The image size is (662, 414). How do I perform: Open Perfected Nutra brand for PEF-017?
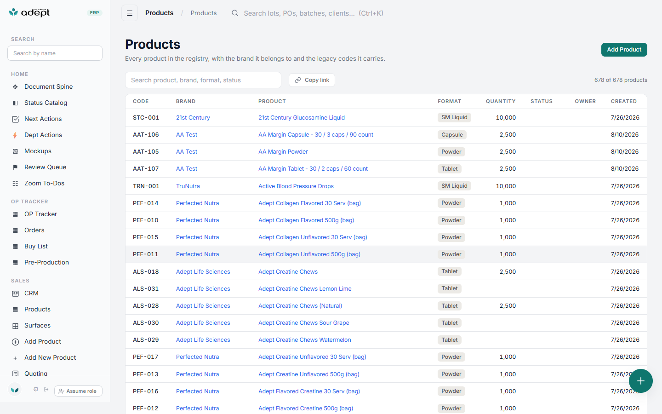pos(197,357)
